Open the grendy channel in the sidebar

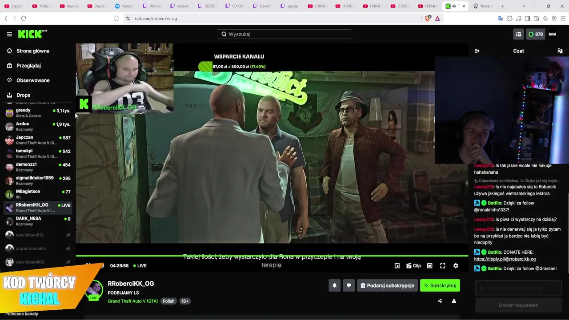(38, 113)
